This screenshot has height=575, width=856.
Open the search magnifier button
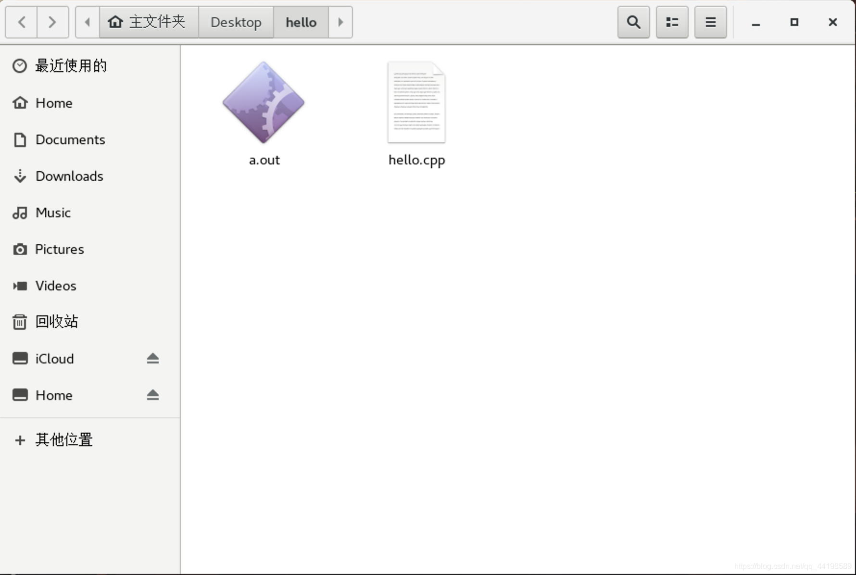click(633, 22)
